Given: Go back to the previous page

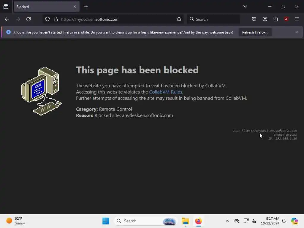Looking at the screenshot, I should 7,19.
